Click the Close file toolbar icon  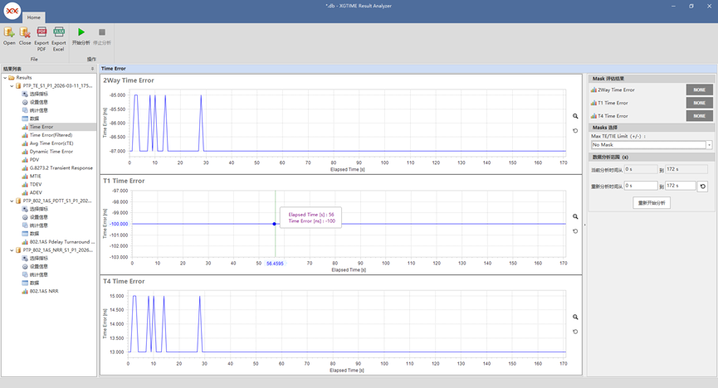(x=25, y=36)
